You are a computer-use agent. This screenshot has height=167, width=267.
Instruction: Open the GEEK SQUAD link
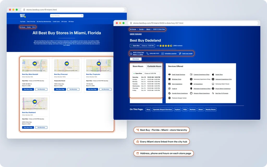[136, 34]
